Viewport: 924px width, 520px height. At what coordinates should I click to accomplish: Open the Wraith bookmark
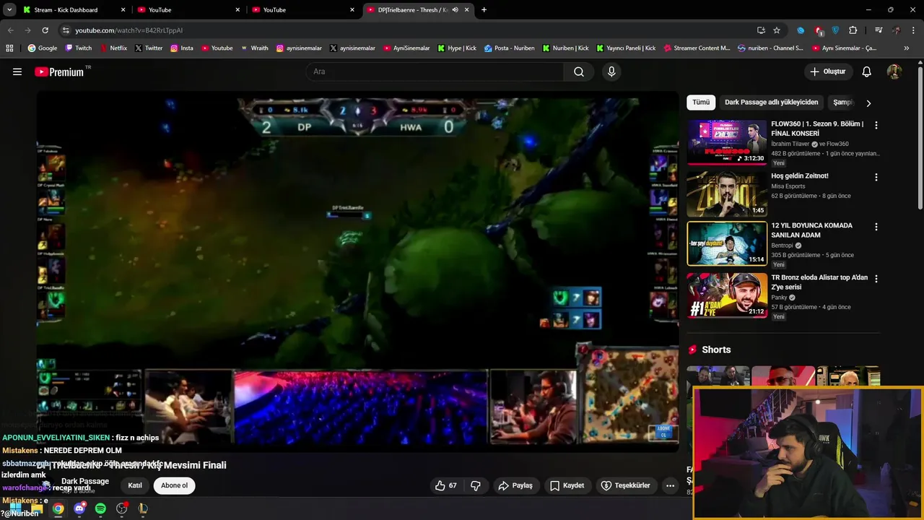click(x=254, y=48)
